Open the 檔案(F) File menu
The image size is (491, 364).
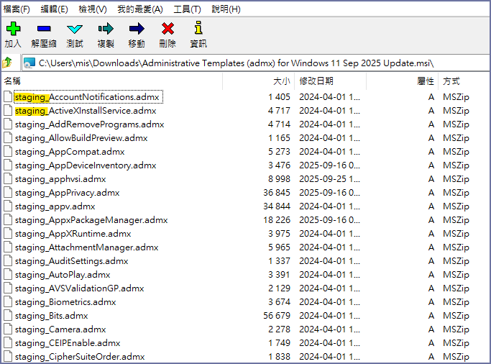pyautogui.click(x=17, y=9)
